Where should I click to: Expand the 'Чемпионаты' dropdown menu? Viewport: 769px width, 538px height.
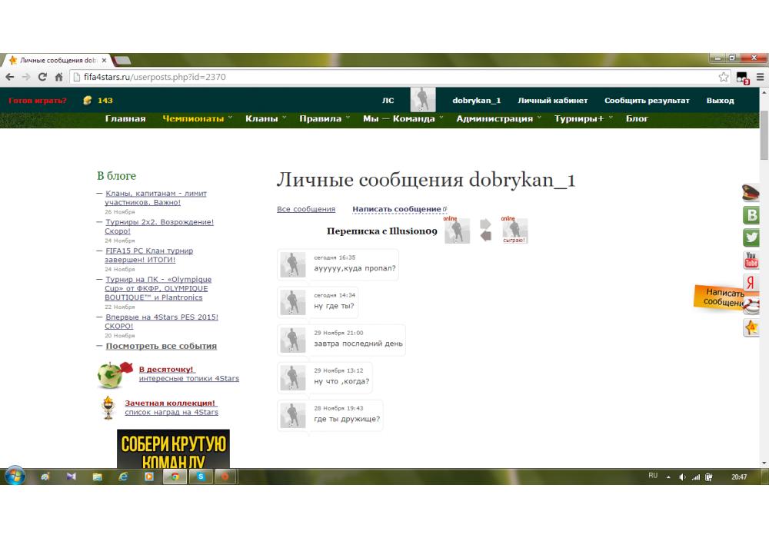tap(193, 118)
